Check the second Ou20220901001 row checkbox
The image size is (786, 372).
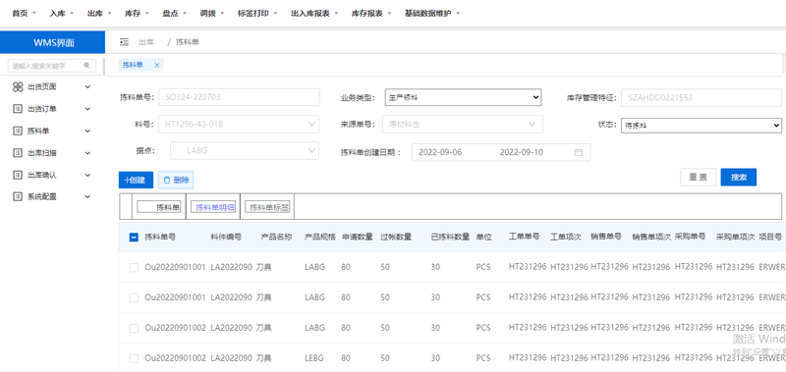(134, 298)
